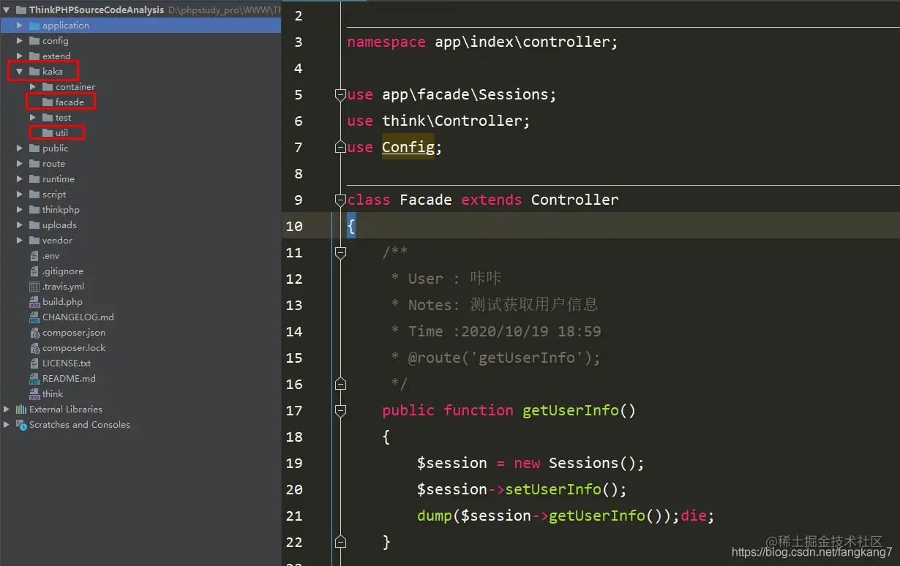This screenshot has height=566, width=900.
Task: Click the think file icon
Action: click(34, 394)
